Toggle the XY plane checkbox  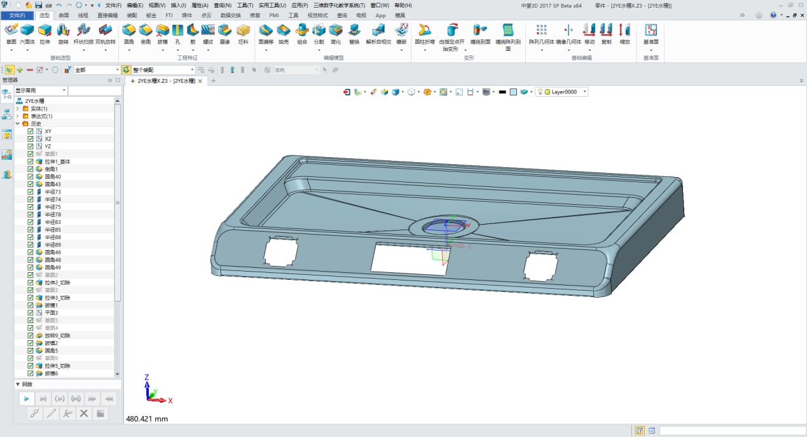point(31,131)
